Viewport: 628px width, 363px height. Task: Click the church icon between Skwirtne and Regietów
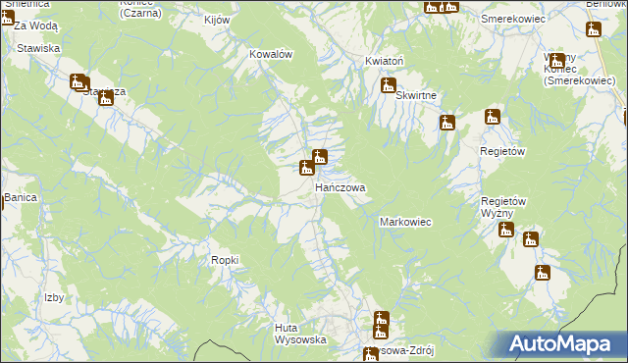[x=447, y=123]
